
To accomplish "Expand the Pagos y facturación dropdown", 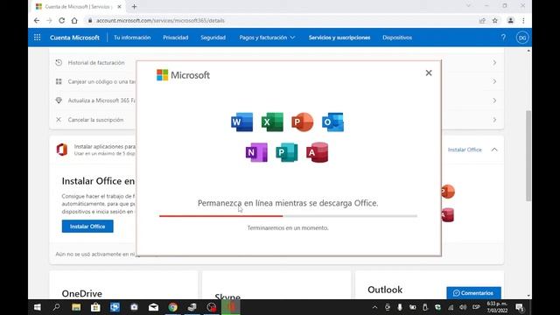I will point(267,38).
